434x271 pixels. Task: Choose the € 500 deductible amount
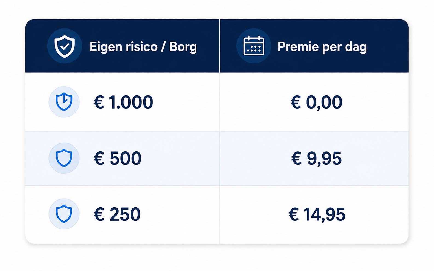pyautogui.click(x=117, y=158)
